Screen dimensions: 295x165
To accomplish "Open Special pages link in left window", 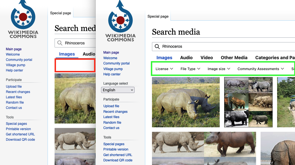I will coord(16,124).
